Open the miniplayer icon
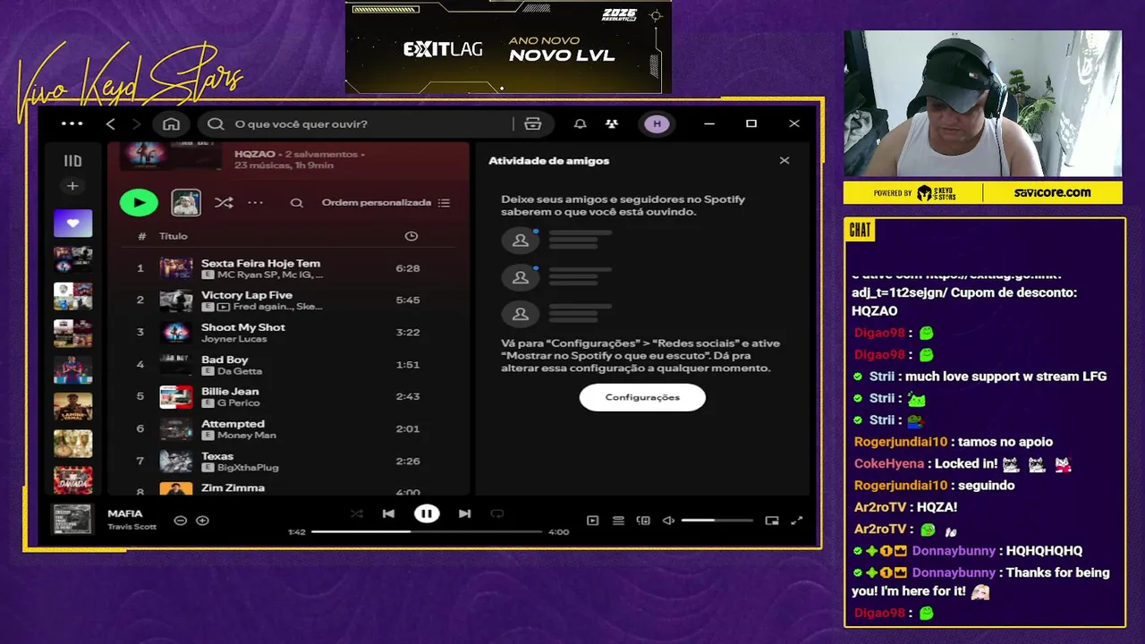 [772, 521]
